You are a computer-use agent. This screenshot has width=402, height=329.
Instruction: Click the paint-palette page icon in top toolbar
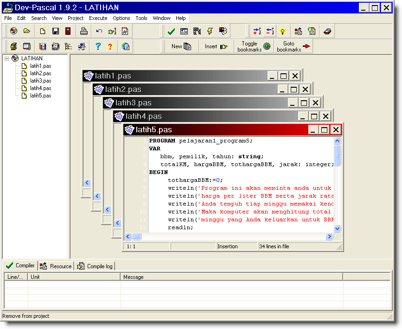(312, 31)
